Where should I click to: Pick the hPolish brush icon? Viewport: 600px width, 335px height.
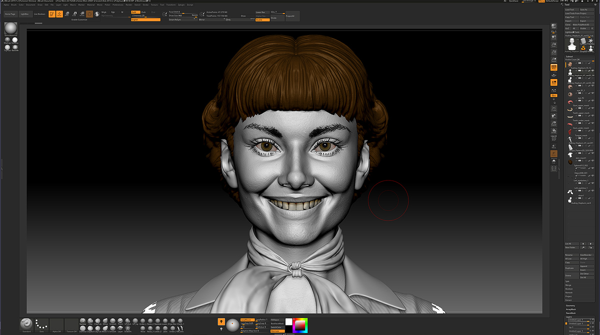pos(127,321)
